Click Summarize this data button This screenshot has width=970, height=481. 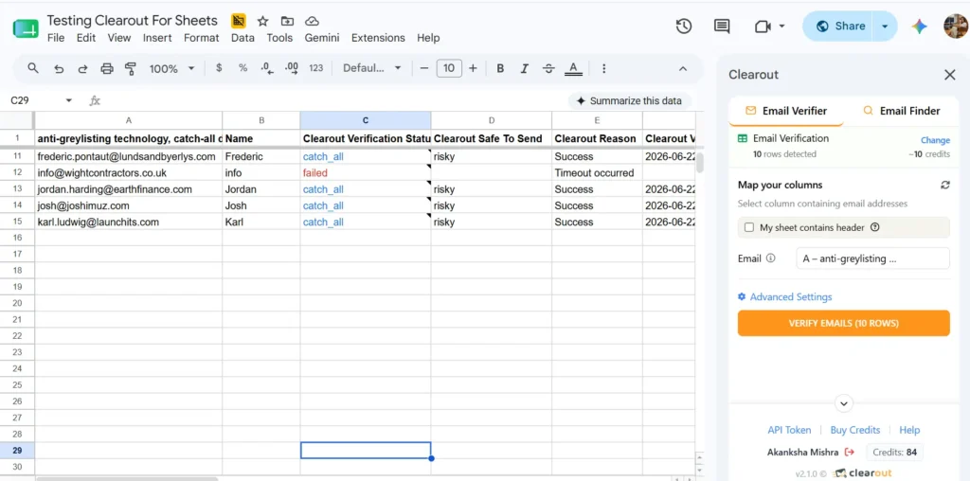tap(629, 100)
